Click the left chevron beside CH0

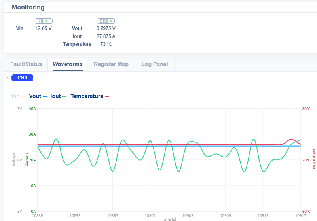tap(8, 77)
